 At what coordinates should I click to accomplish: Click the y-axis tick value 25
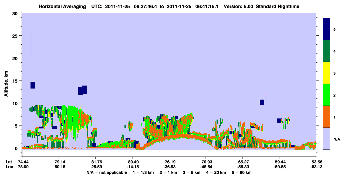[x=16, y=36]
